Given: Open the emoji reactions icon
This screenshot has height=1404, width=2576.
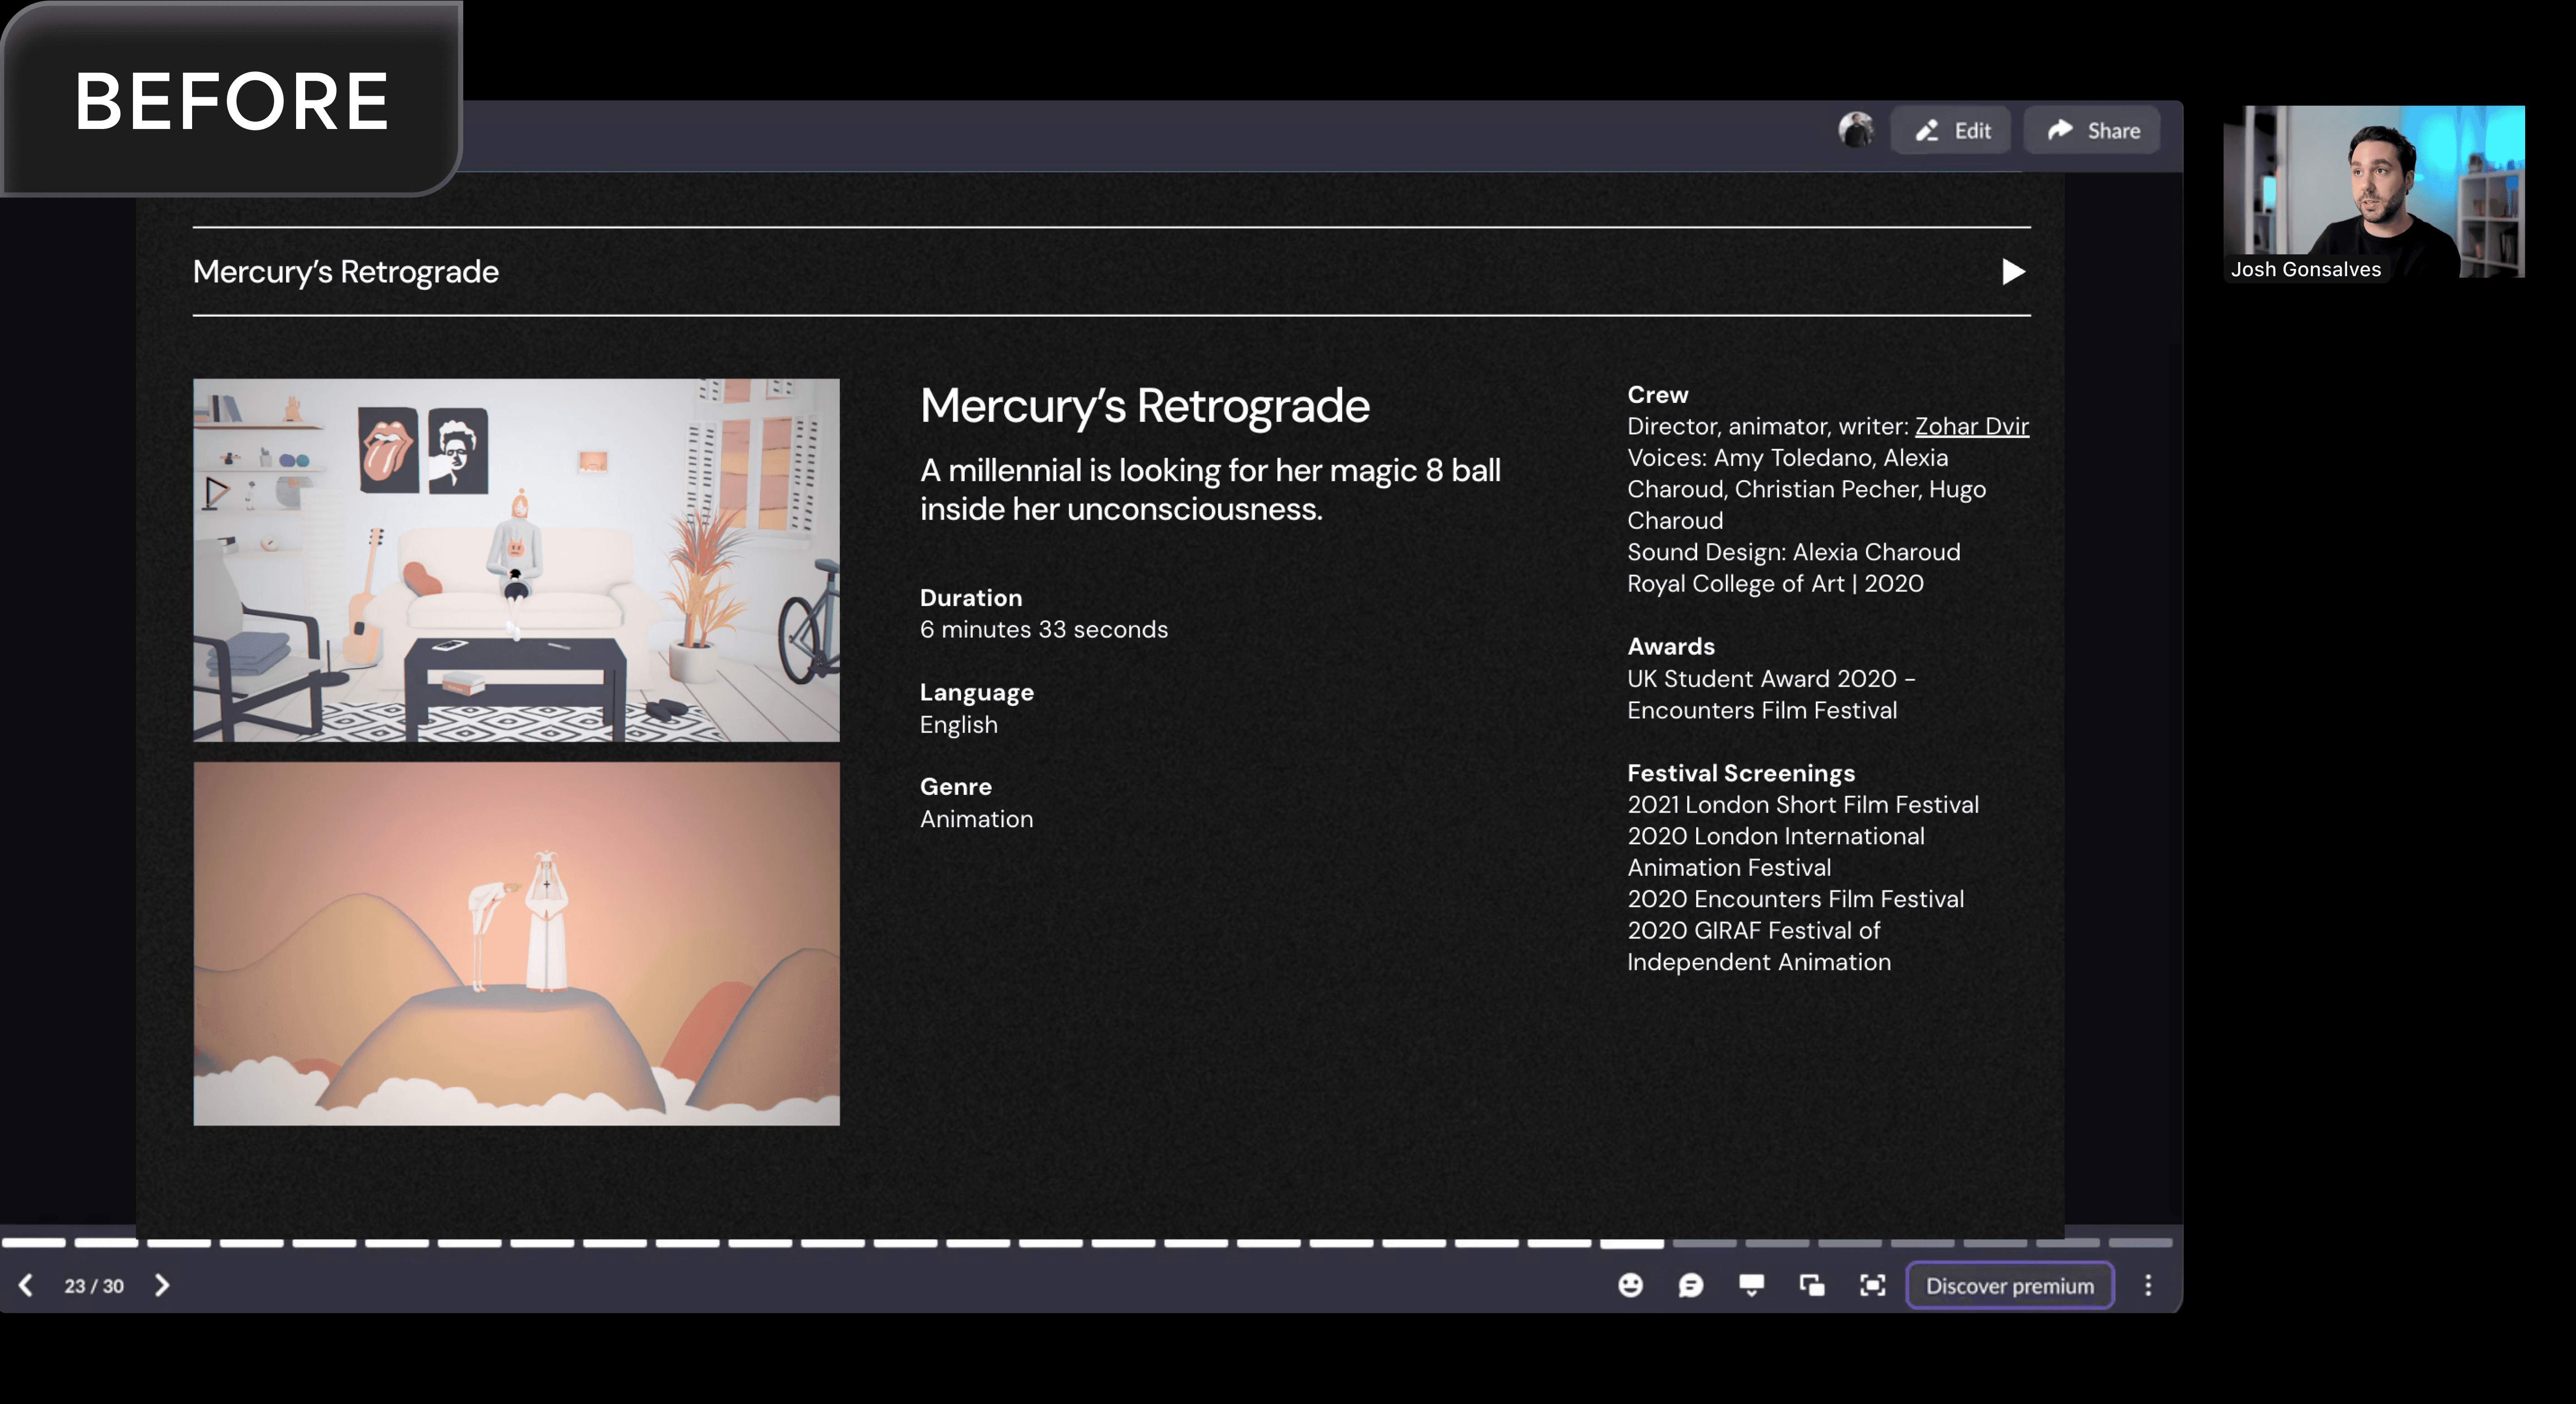Looking at the screenshot, I should click(x=1630, y=1285).
